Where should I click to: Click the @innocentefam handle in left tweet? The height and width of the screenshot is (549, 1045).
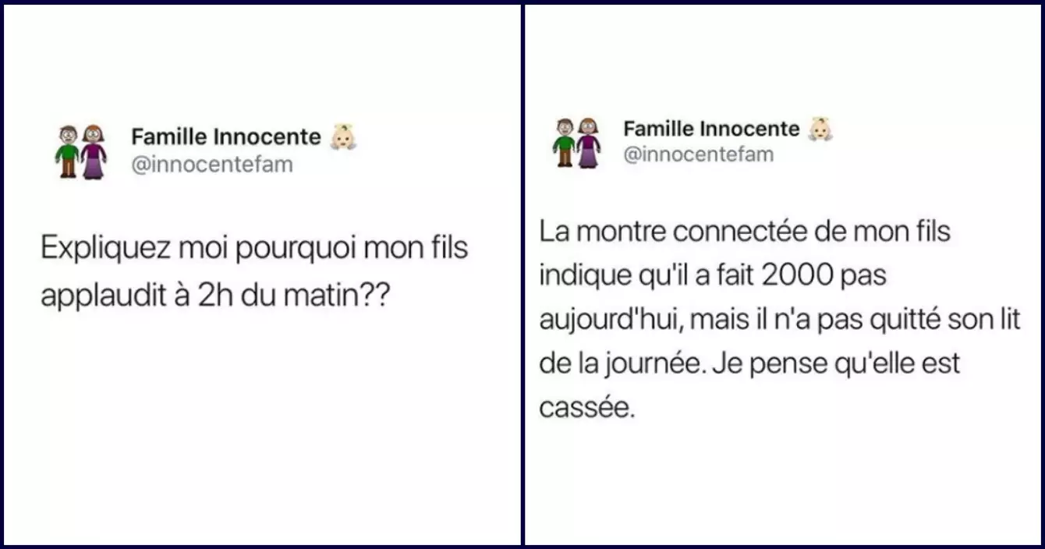coord(212,165)
